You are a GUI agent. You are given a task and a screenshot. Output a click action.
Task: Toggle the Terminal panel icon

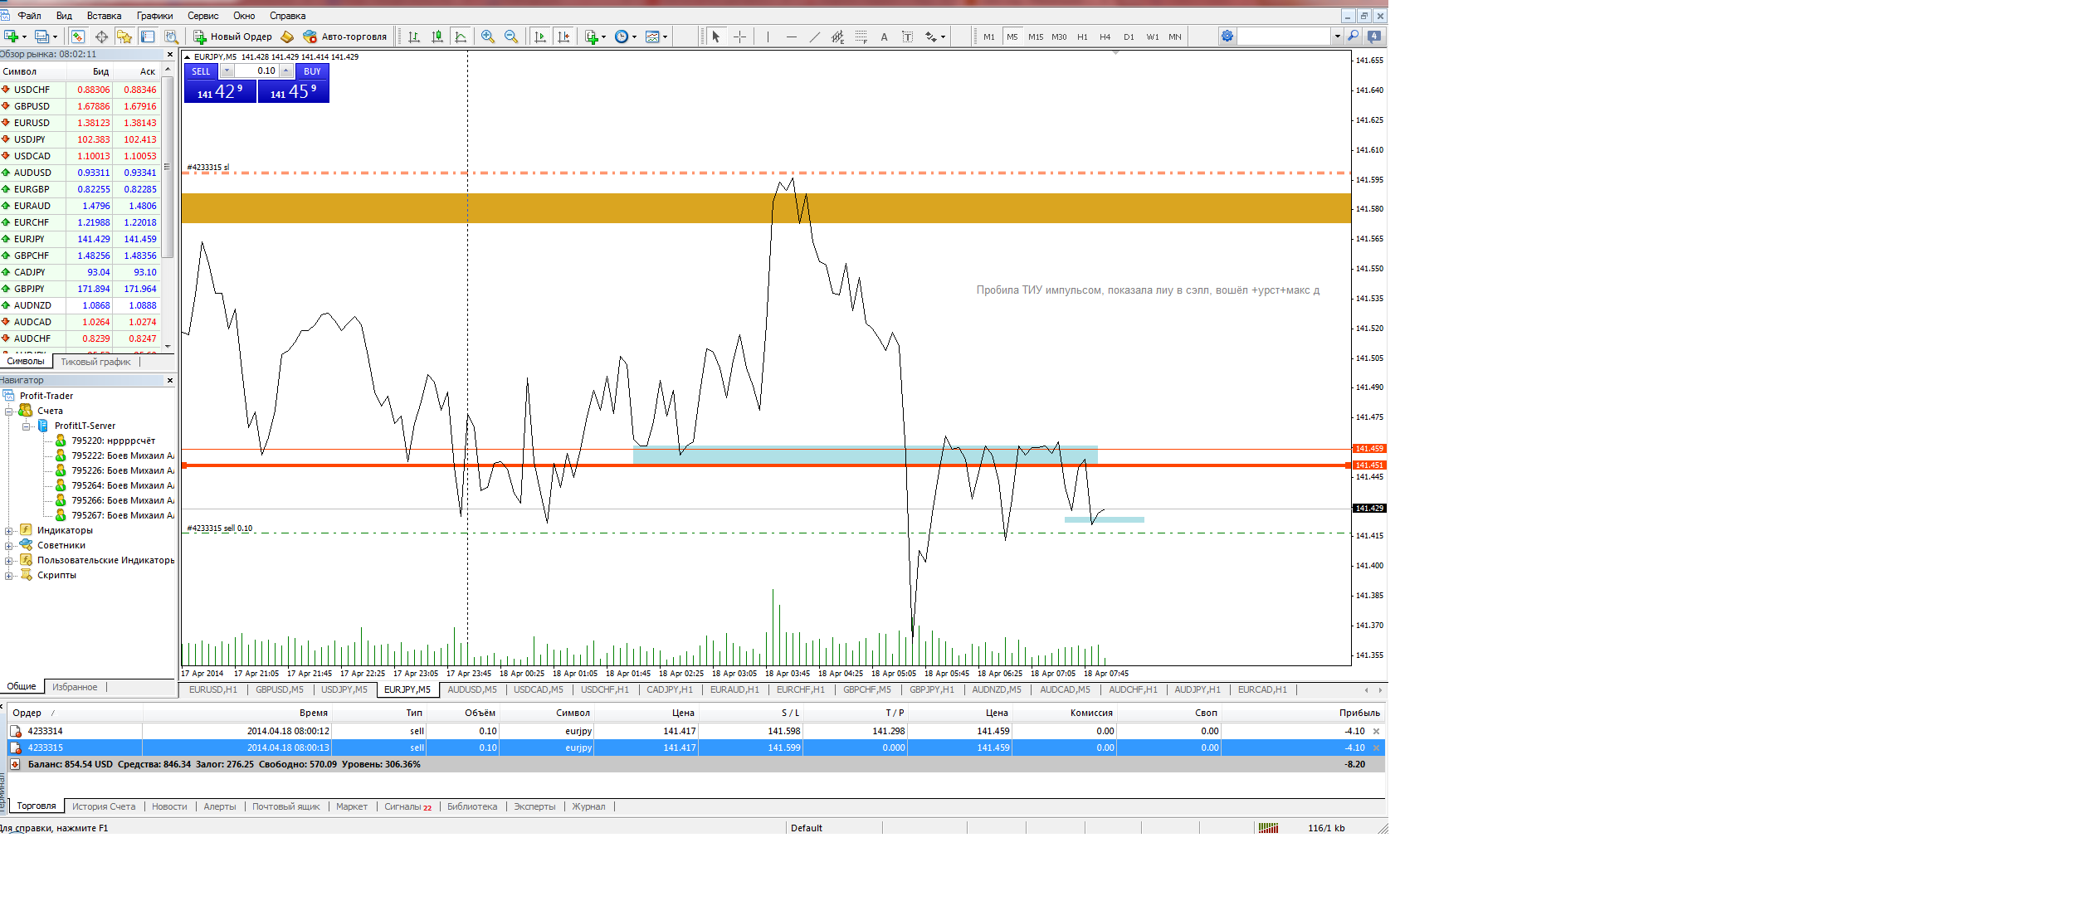tap(148, 37)
